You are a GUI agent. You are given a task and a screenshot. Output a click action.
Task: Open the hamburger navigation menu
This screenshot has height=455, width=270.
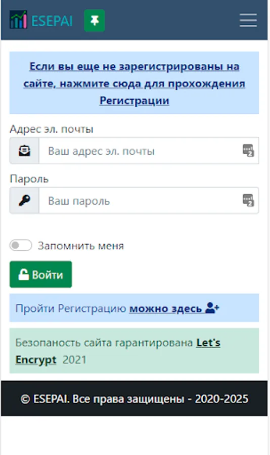coord(248,20)
